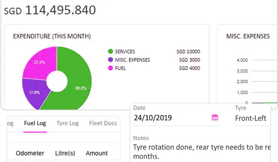Viewport: 278px width, 162px height.
Task: Sort by the Odometer column header
Action: 30,153
